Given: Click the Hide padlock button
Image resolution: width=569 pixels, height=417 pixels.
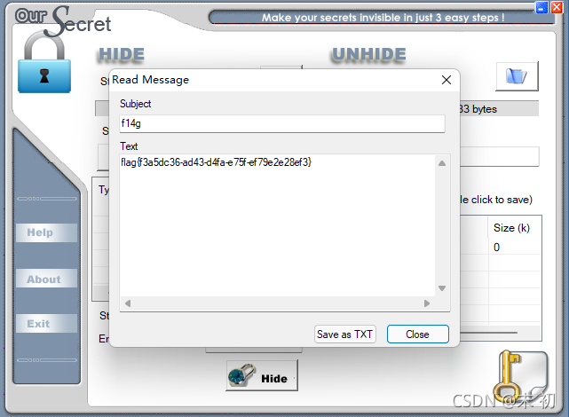Looking at the screenshot, I should tap(262, 375).
